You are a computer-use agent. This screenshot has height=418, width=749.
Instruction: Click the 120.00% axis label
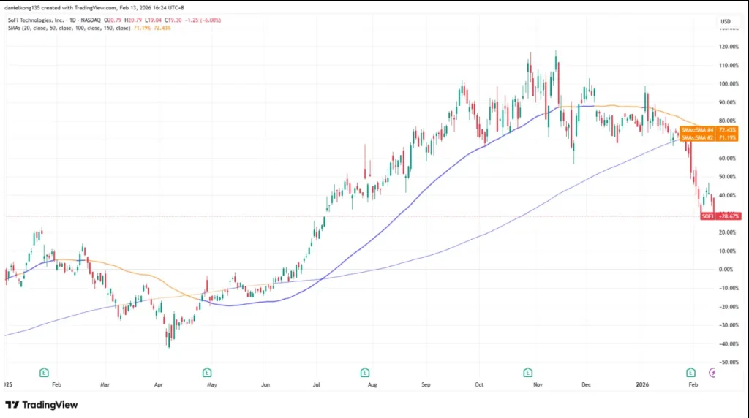[729, 47]
